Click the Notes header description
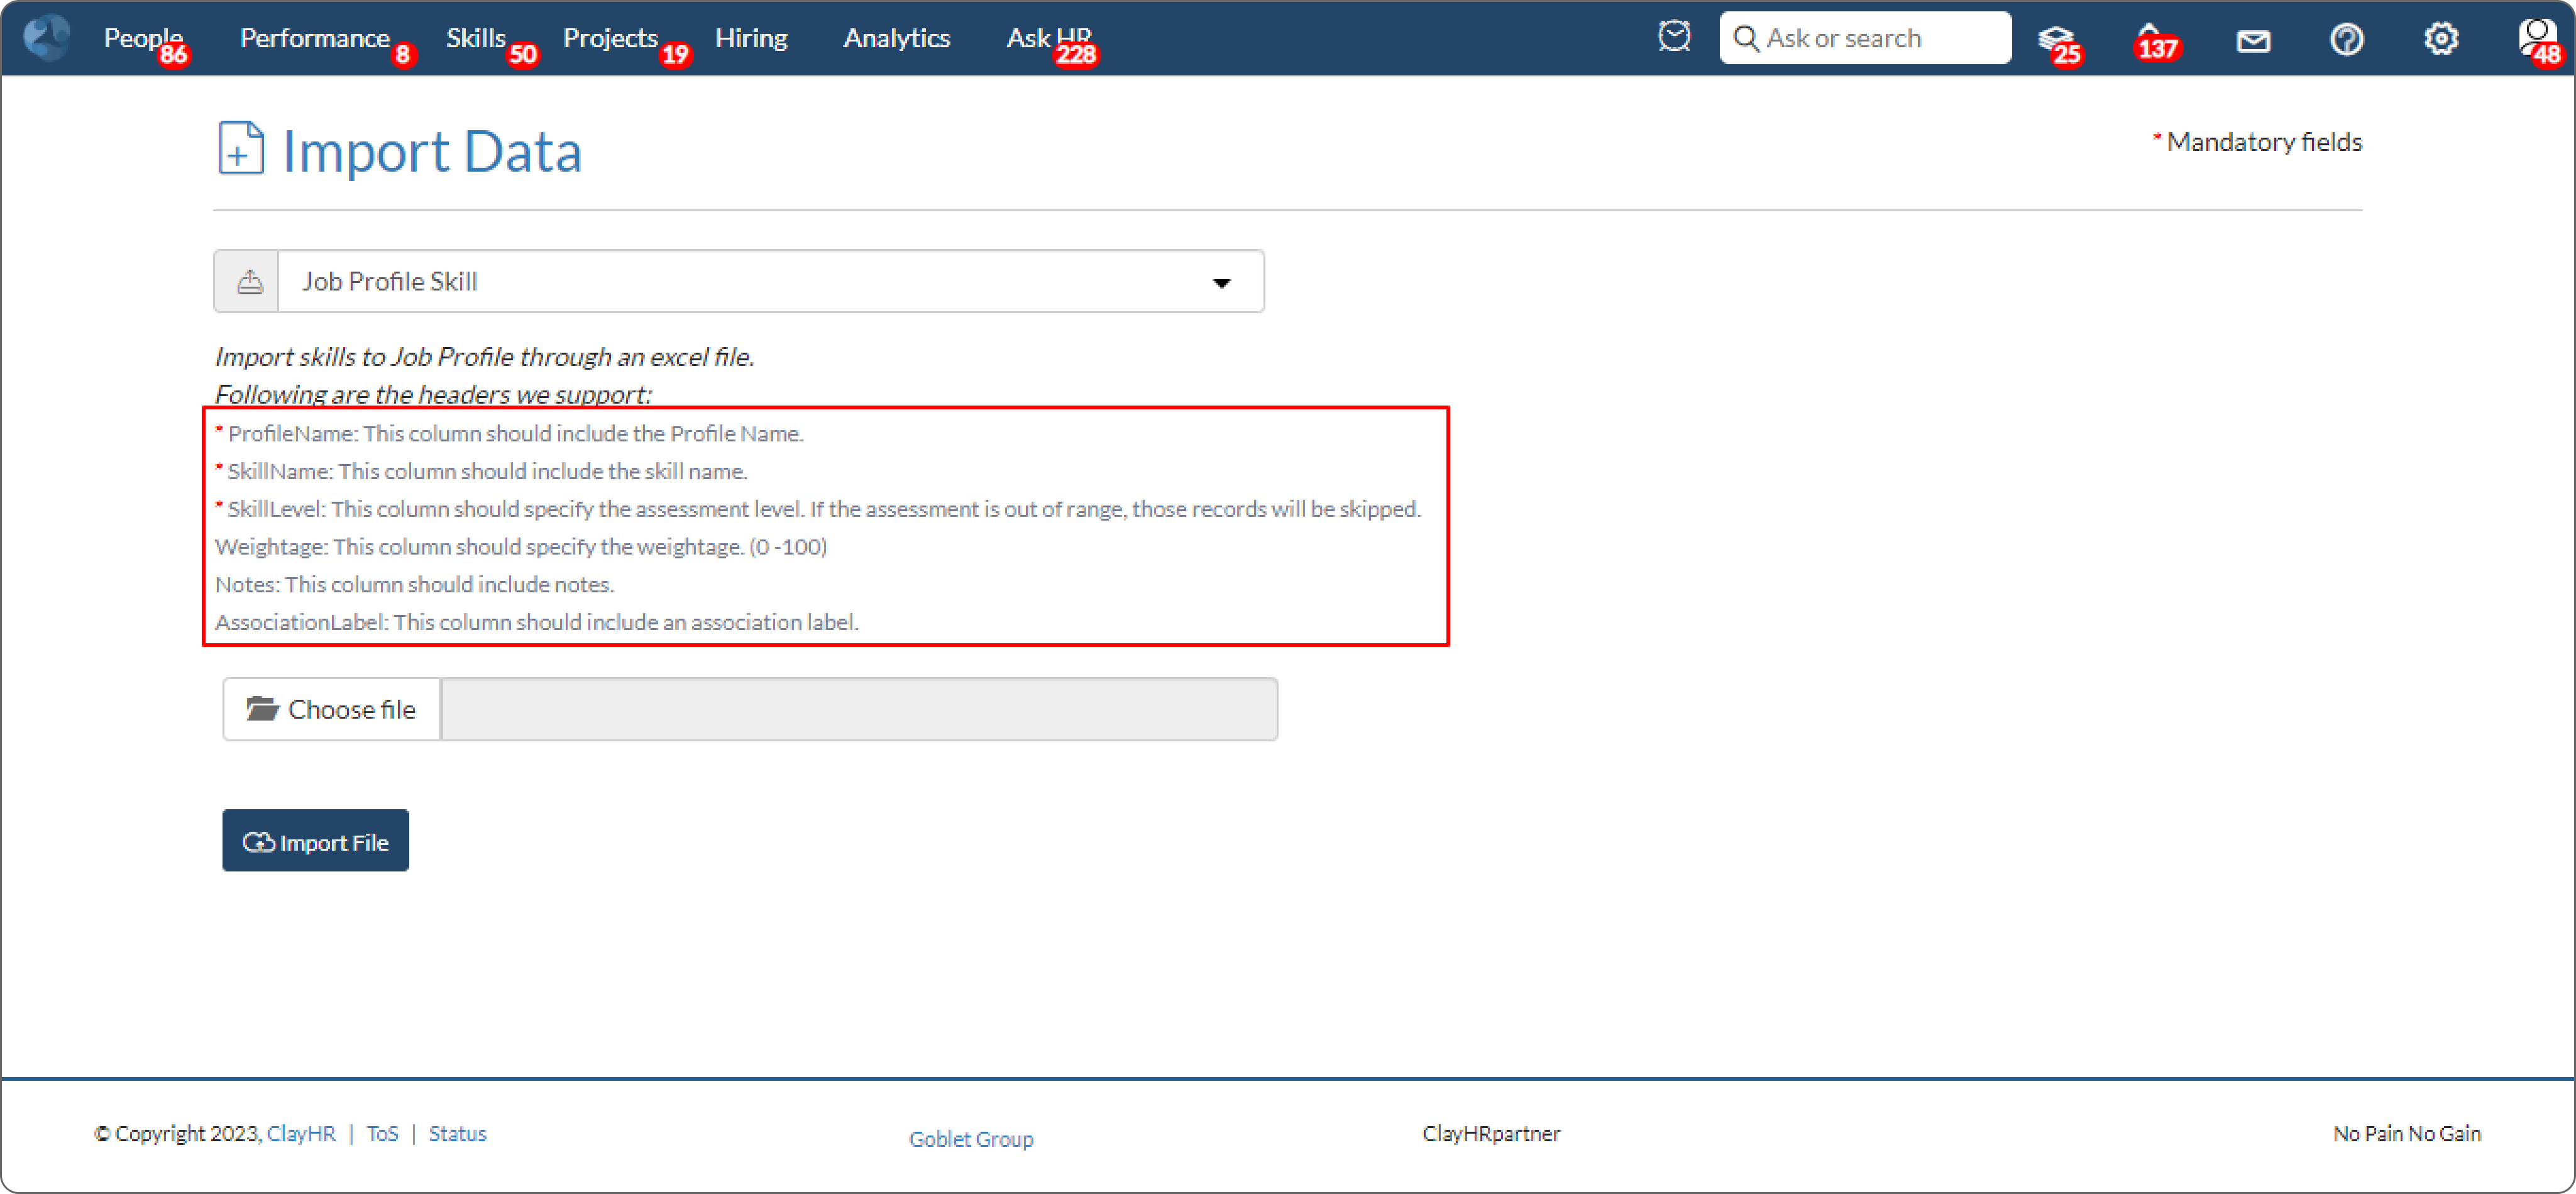Viewport: 2576px width, 1194px height. click(415, 584)
